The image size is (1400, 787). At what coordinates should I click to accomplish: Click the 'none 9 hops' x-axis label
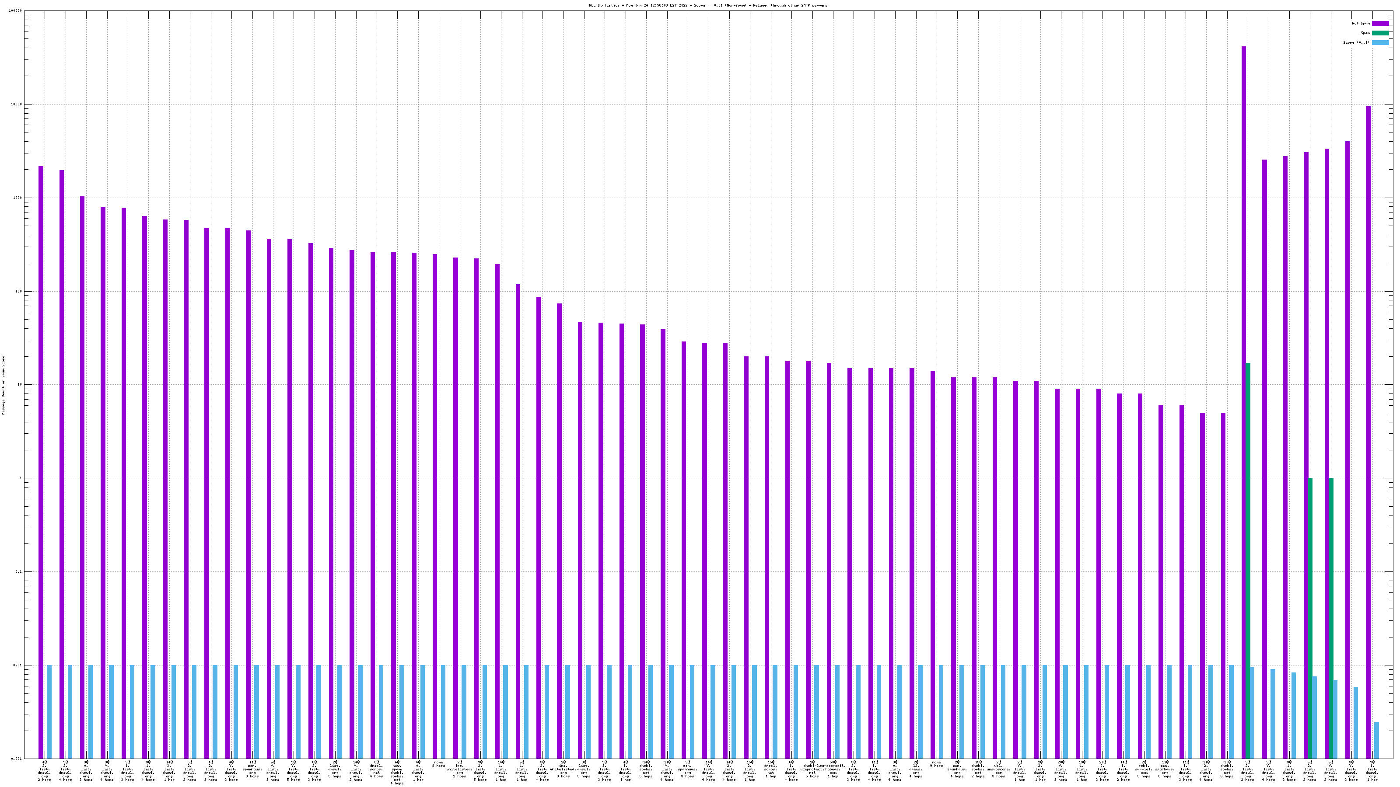936,764
